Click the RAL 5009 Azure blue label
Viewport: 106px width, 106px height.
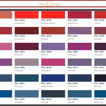point(73,99)
